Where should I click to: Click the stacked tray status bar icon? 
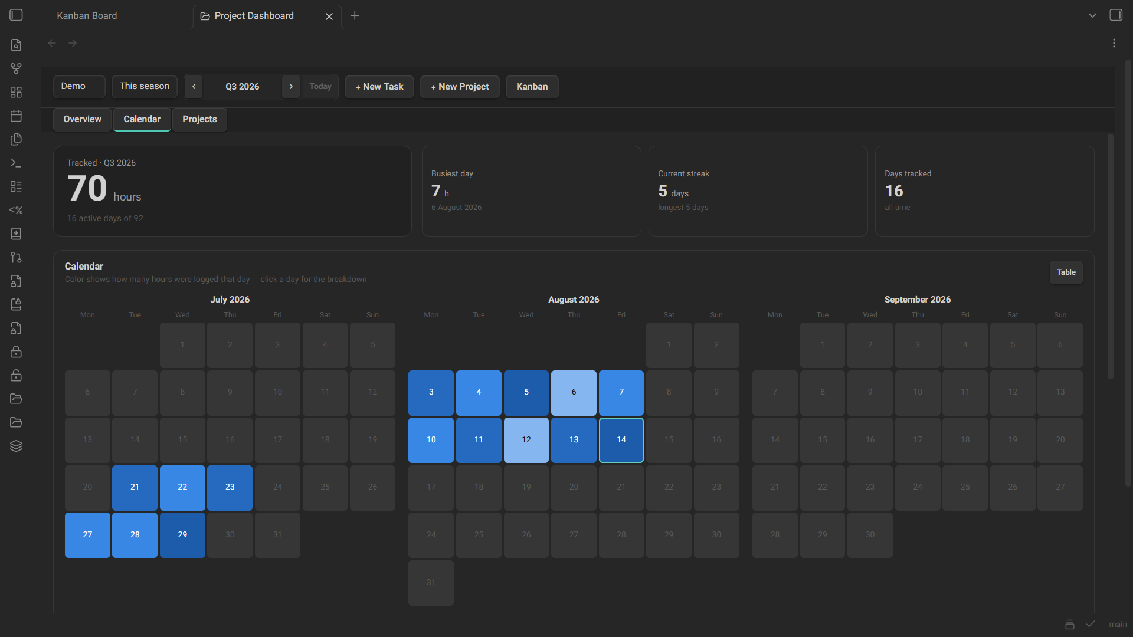(x=1069, y=624)
